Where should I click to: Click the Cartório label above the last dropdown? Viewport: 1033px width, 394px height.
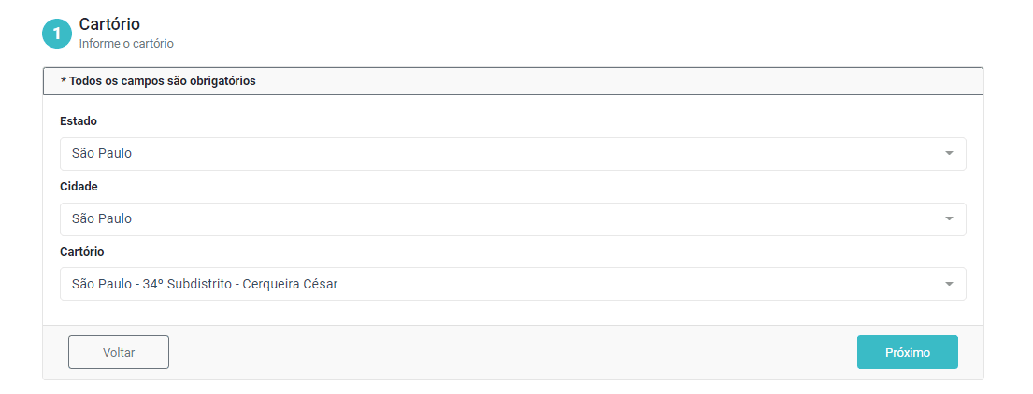pyautogui.click(x=81, y=251)
